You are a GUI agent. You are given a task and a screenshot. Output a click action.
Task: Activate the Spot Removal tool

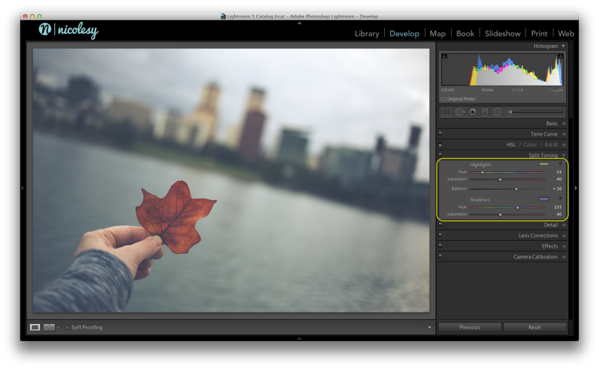[460, 112]
